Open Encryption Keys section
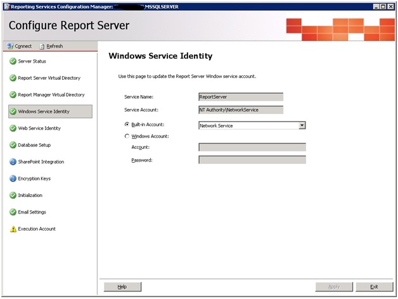The height and width of the screenshot is (299, 398). coord(34,179)
